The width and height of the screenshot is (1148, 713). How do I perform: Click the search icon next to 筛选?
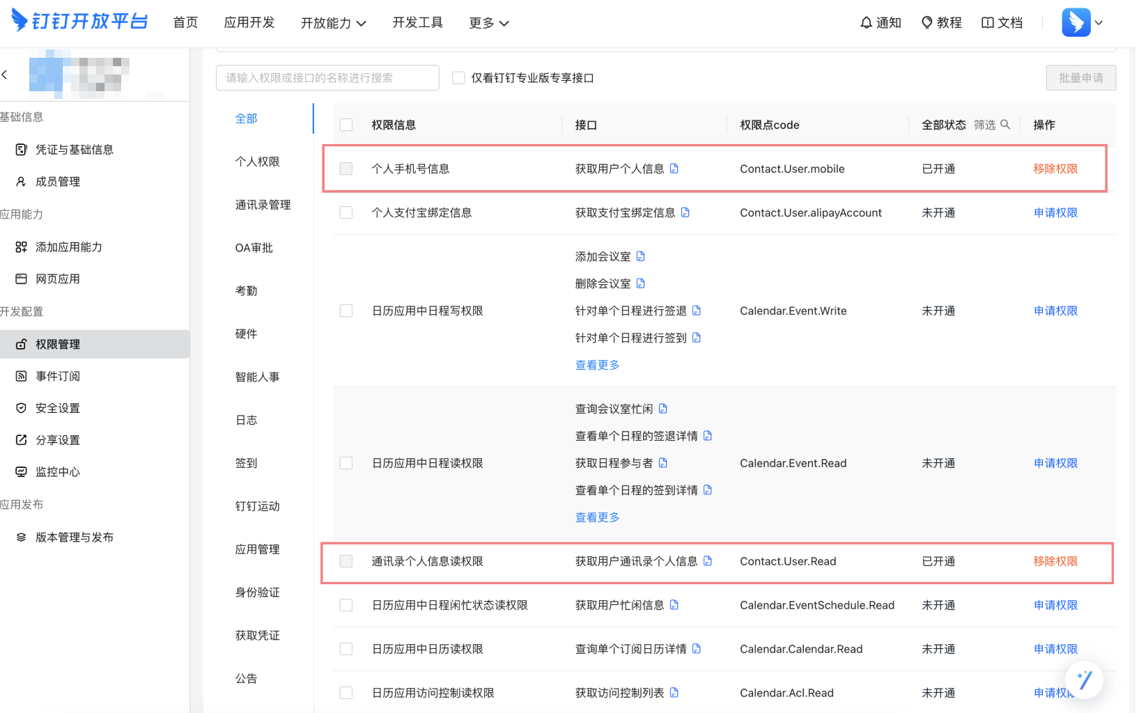(1005, 125)
